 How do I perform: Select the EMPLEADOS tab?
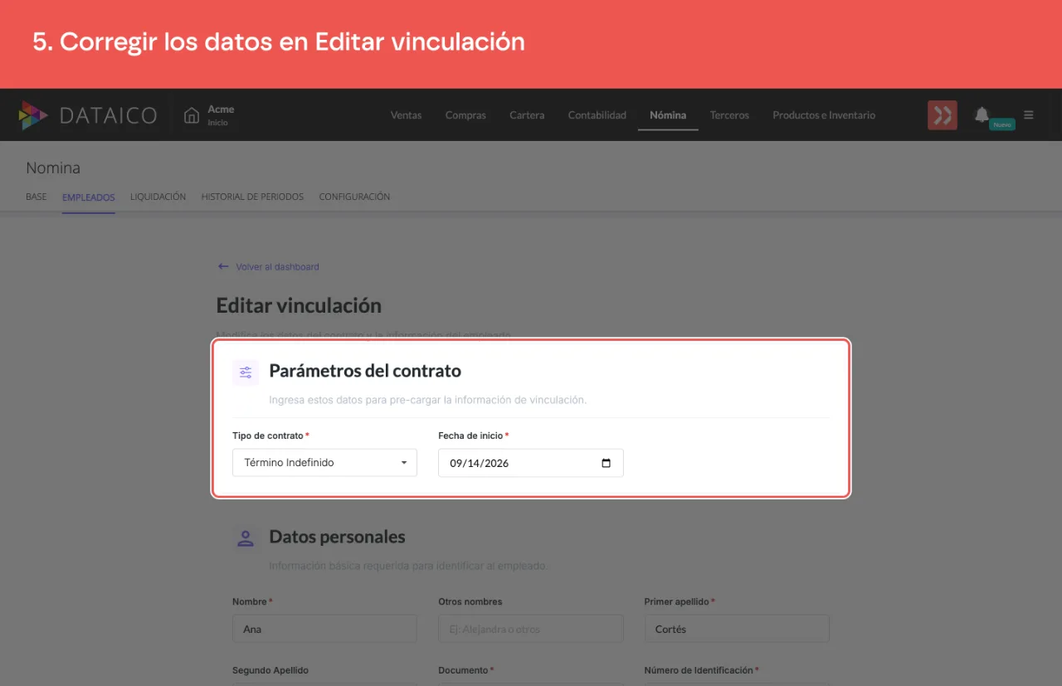89,197
